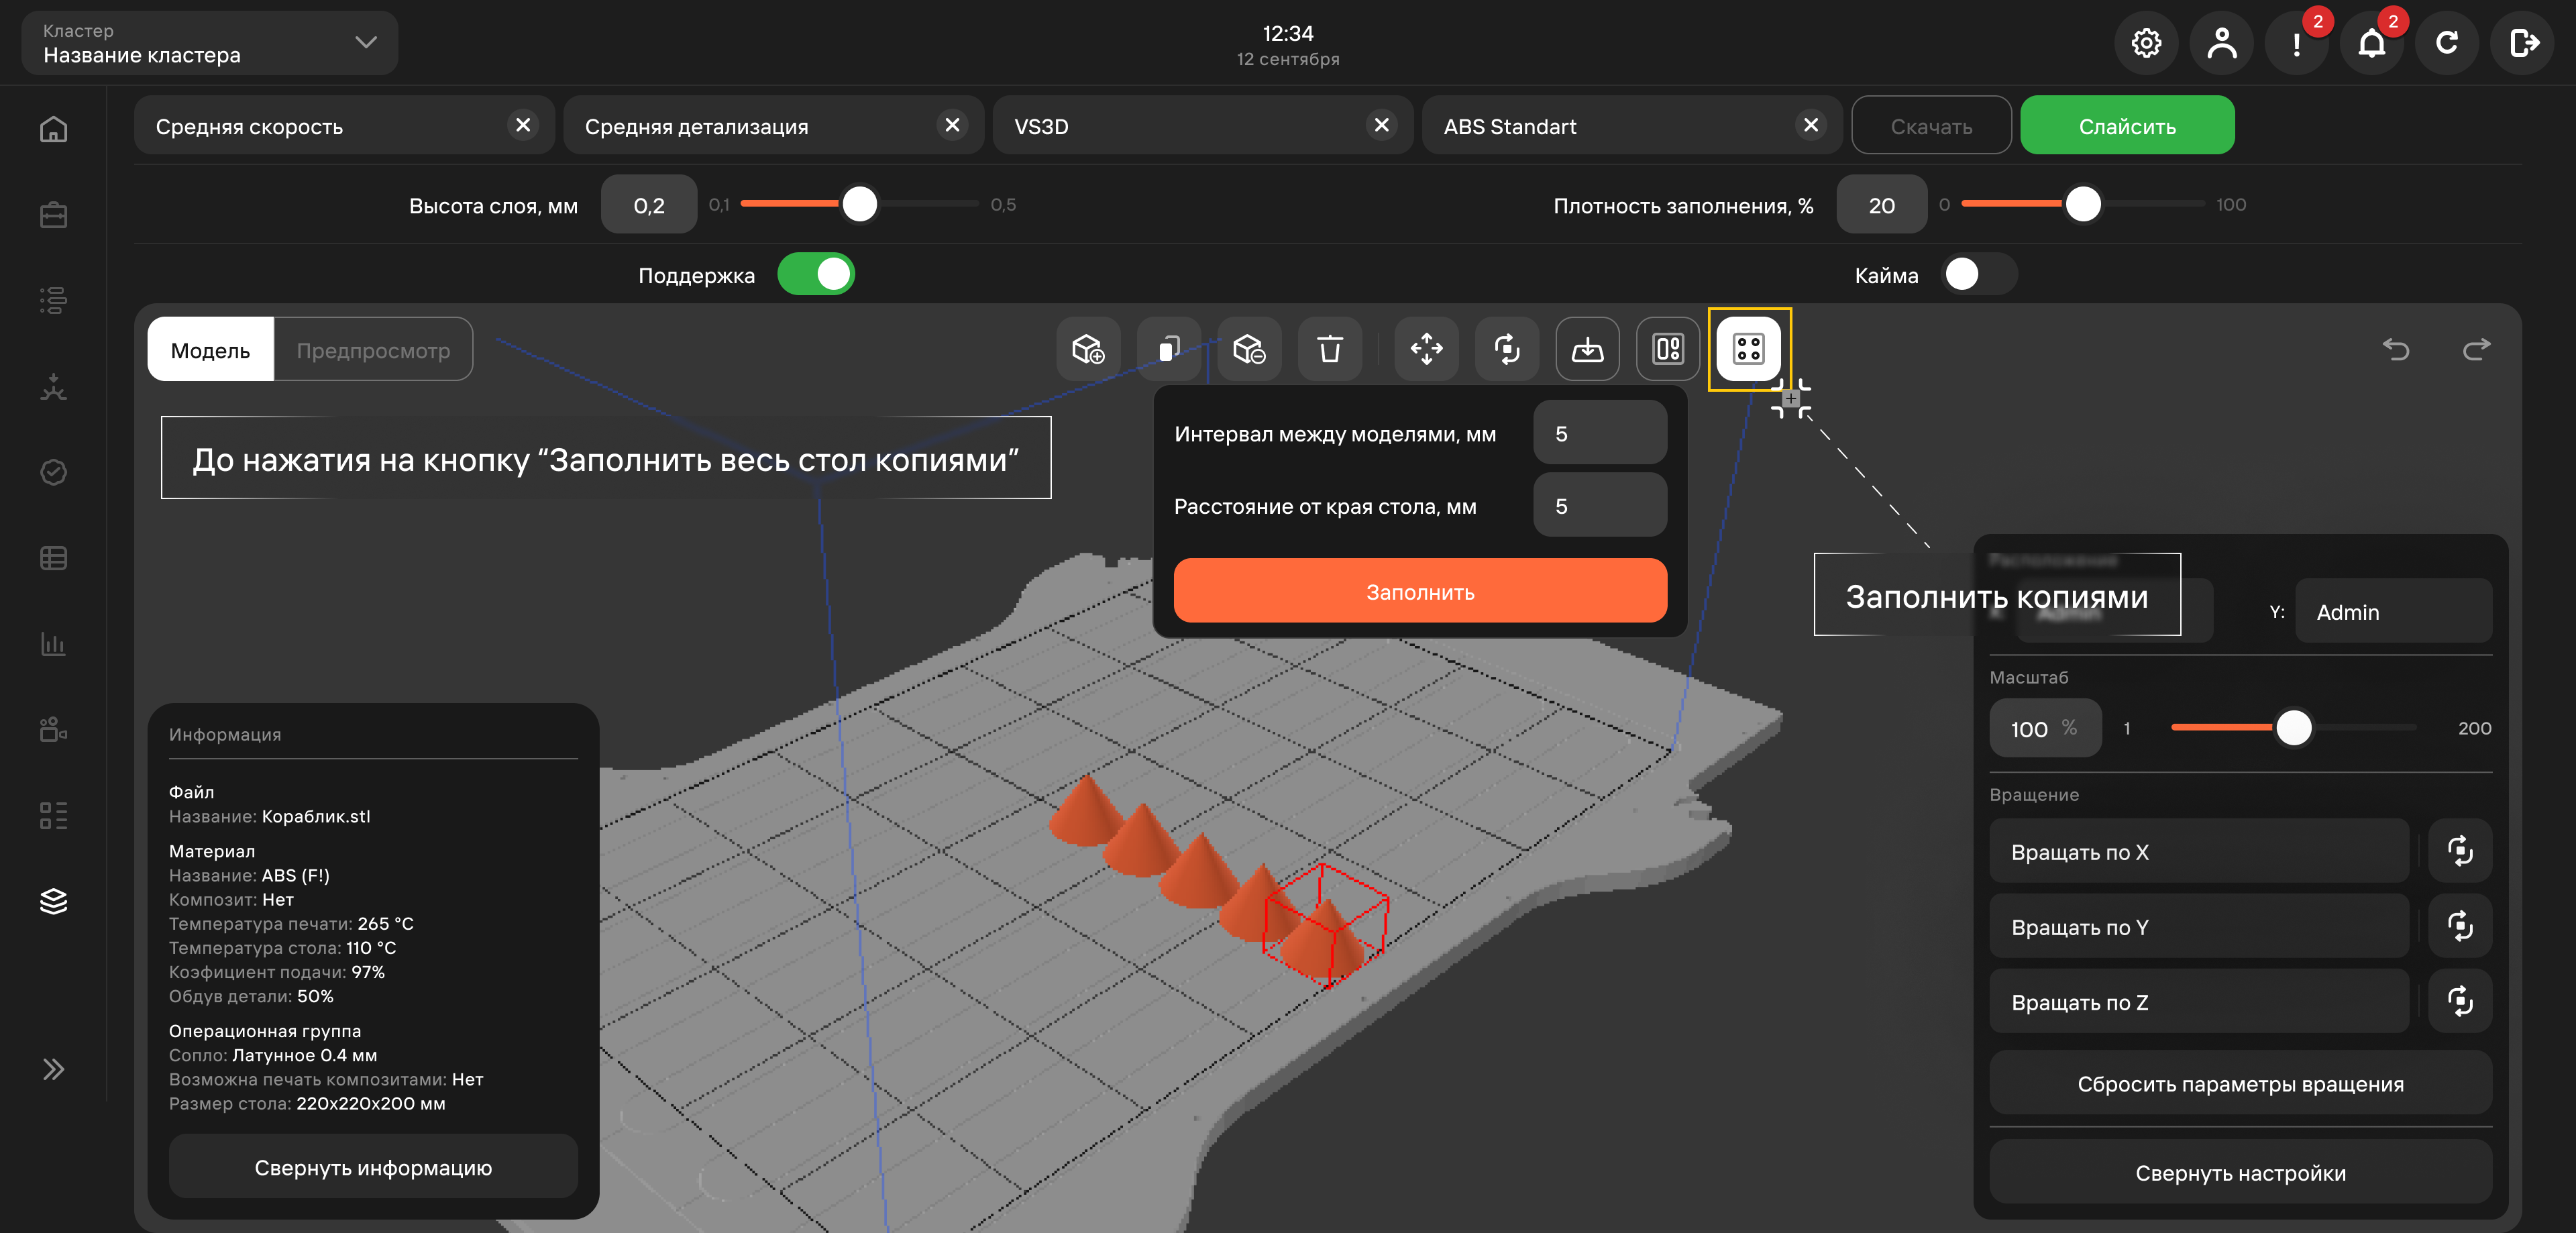Open the briefcase section in sidebar

click(54, 215)
